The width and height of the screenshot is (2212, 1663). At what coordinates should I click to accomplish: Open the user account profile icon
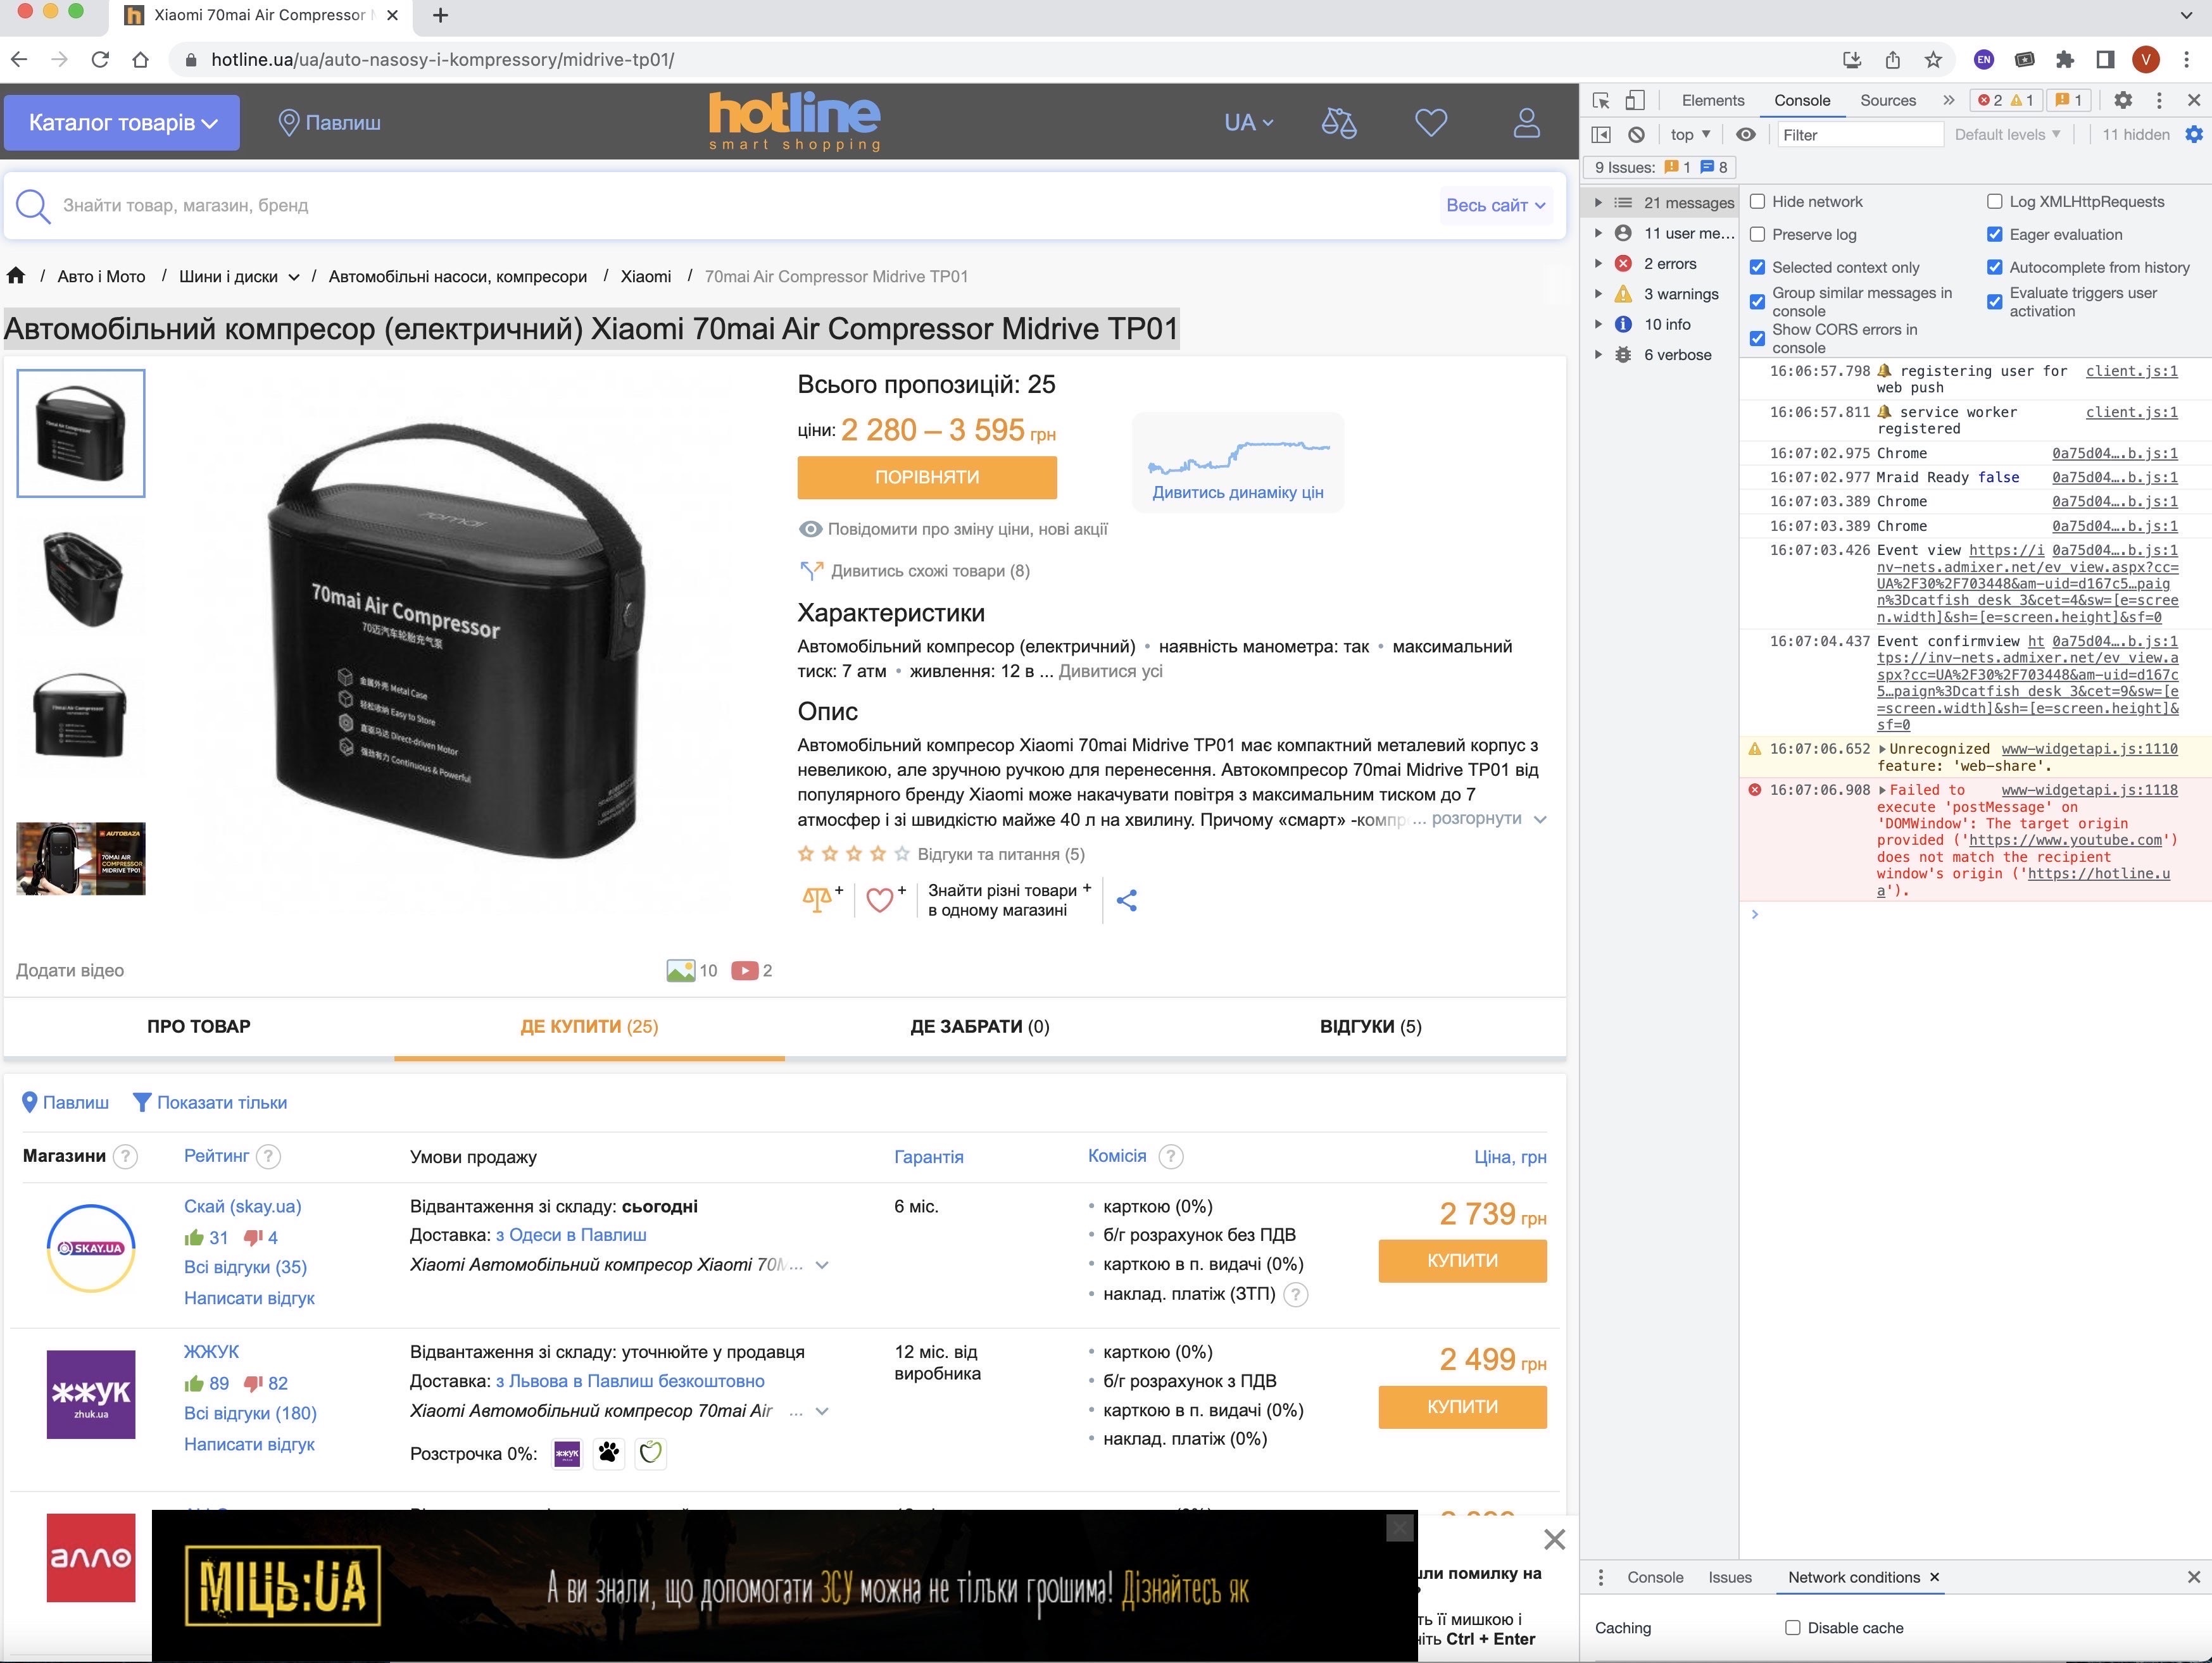pos(1526,123)
